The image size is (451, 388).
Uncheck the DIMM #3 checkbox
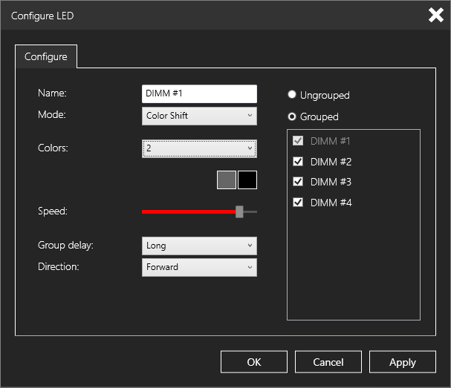click(x=299, y=182)
